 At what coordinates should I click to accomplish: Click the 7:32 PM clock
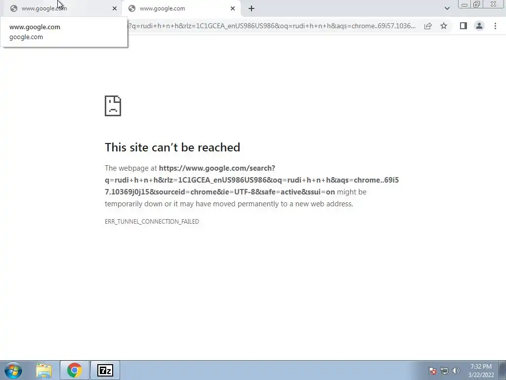(481, 367)
